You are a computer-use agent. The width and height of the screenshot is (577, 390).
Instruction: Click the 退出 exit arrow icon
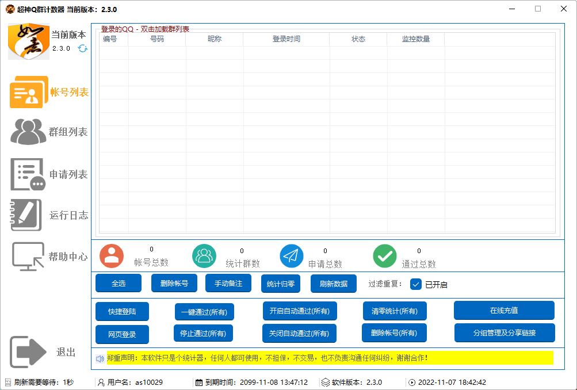pyautogui.click(x=28, y=352)
